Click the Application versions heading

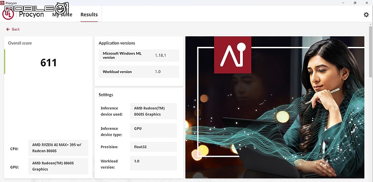coord(117,43)
